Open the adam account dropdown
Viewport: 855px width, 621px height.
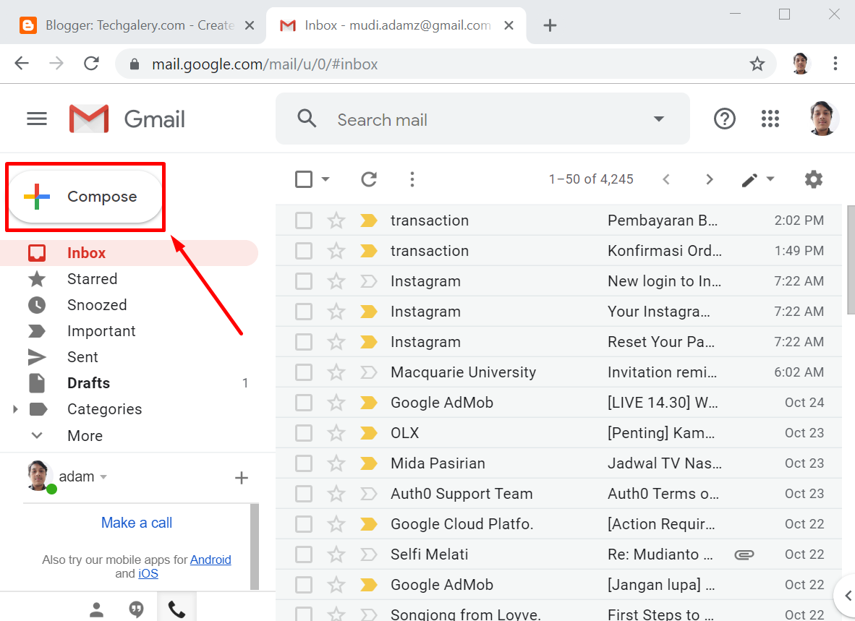pos(103,476)
